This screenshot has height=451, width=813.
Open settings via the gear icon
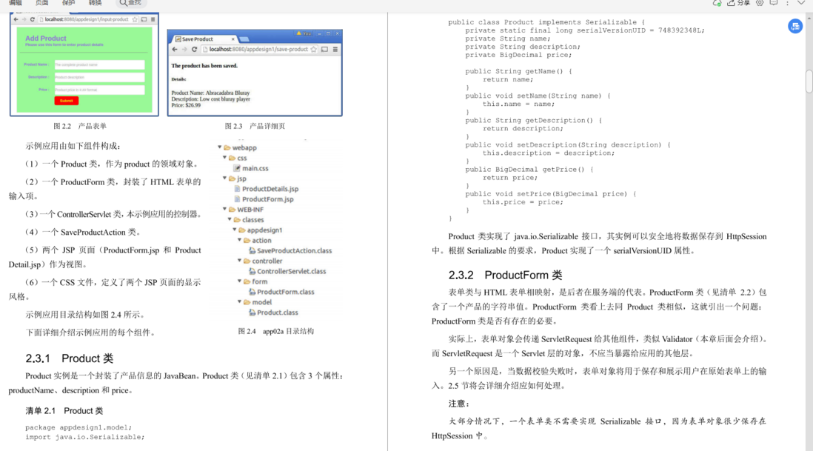pos(760,3)
